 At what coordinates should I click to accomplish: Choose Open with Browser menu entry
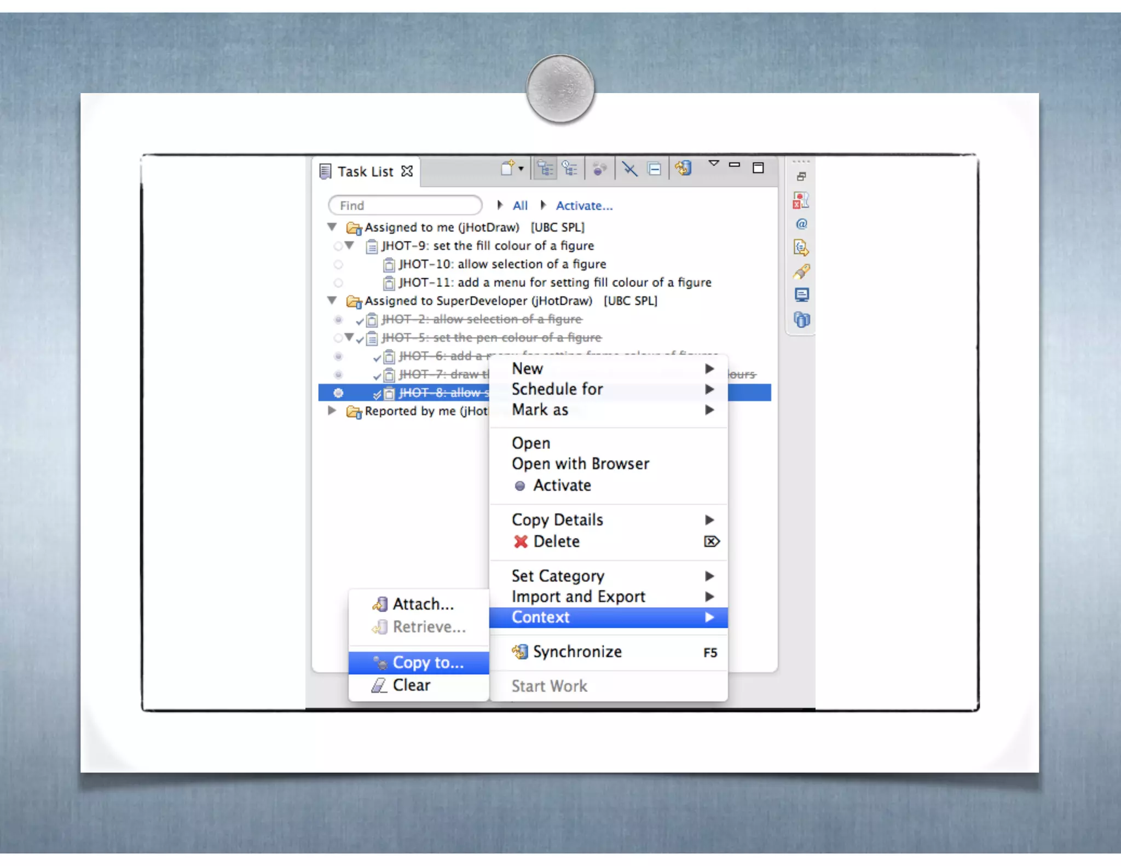click(x=580, y=464)
